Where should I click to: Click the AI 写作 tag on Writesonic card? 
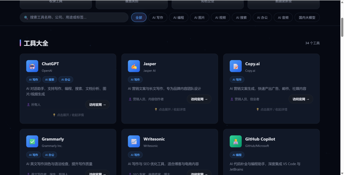tap(135, 155)
